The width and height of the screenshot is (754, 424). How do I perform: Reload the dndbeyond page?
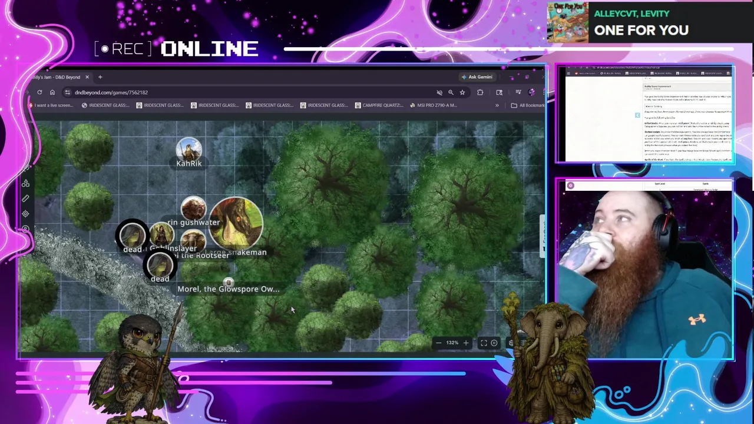pyautogui.click(x=39, y=92)
